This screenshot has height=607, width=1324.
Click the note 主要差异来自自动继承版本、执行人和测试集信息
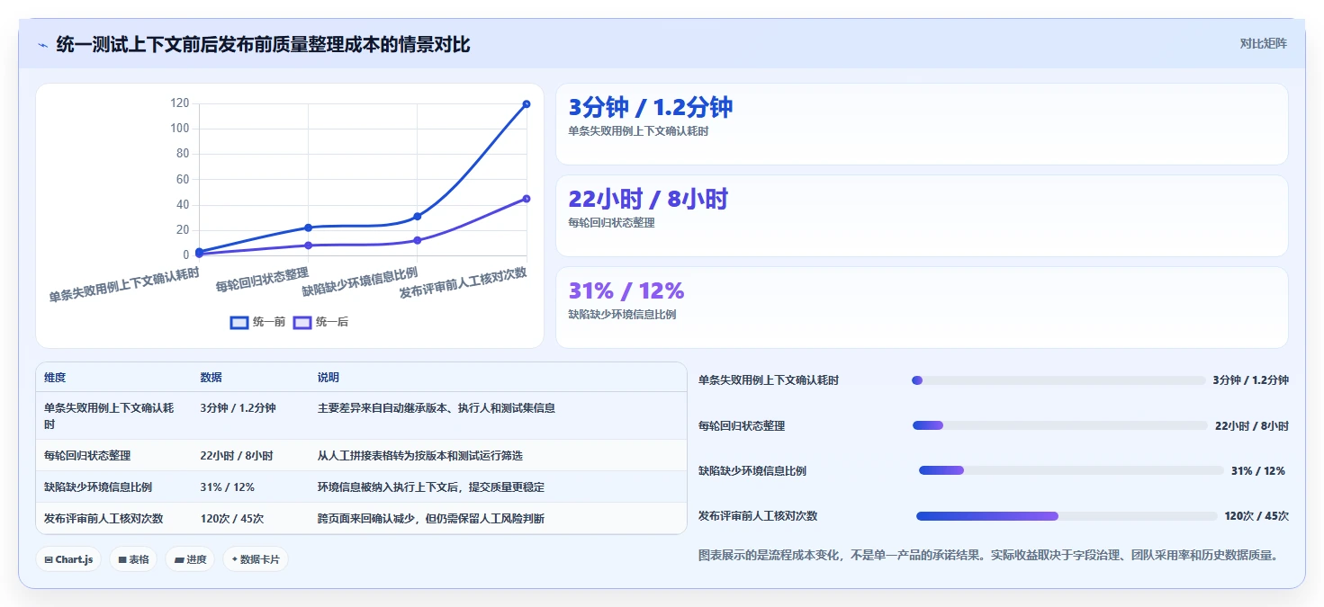(x=437, y=408)
